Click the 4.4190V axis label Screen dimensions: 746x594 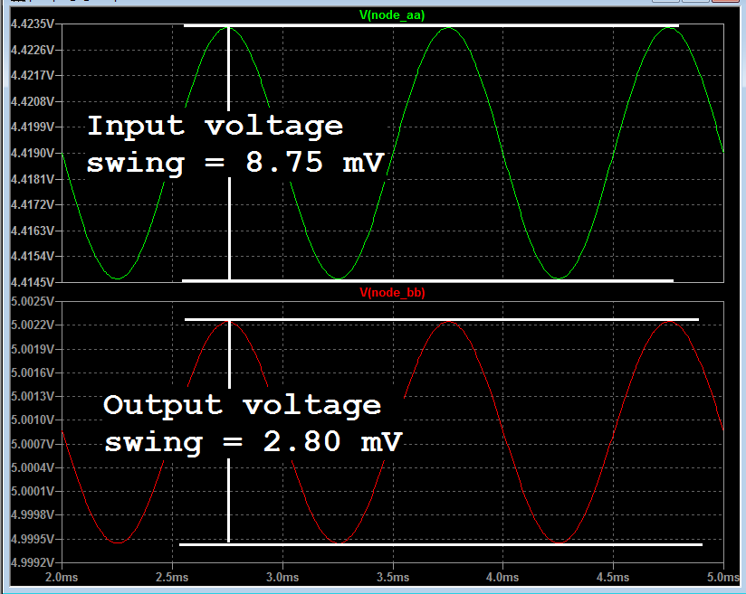pyautogui.click(x=33, y=153)
